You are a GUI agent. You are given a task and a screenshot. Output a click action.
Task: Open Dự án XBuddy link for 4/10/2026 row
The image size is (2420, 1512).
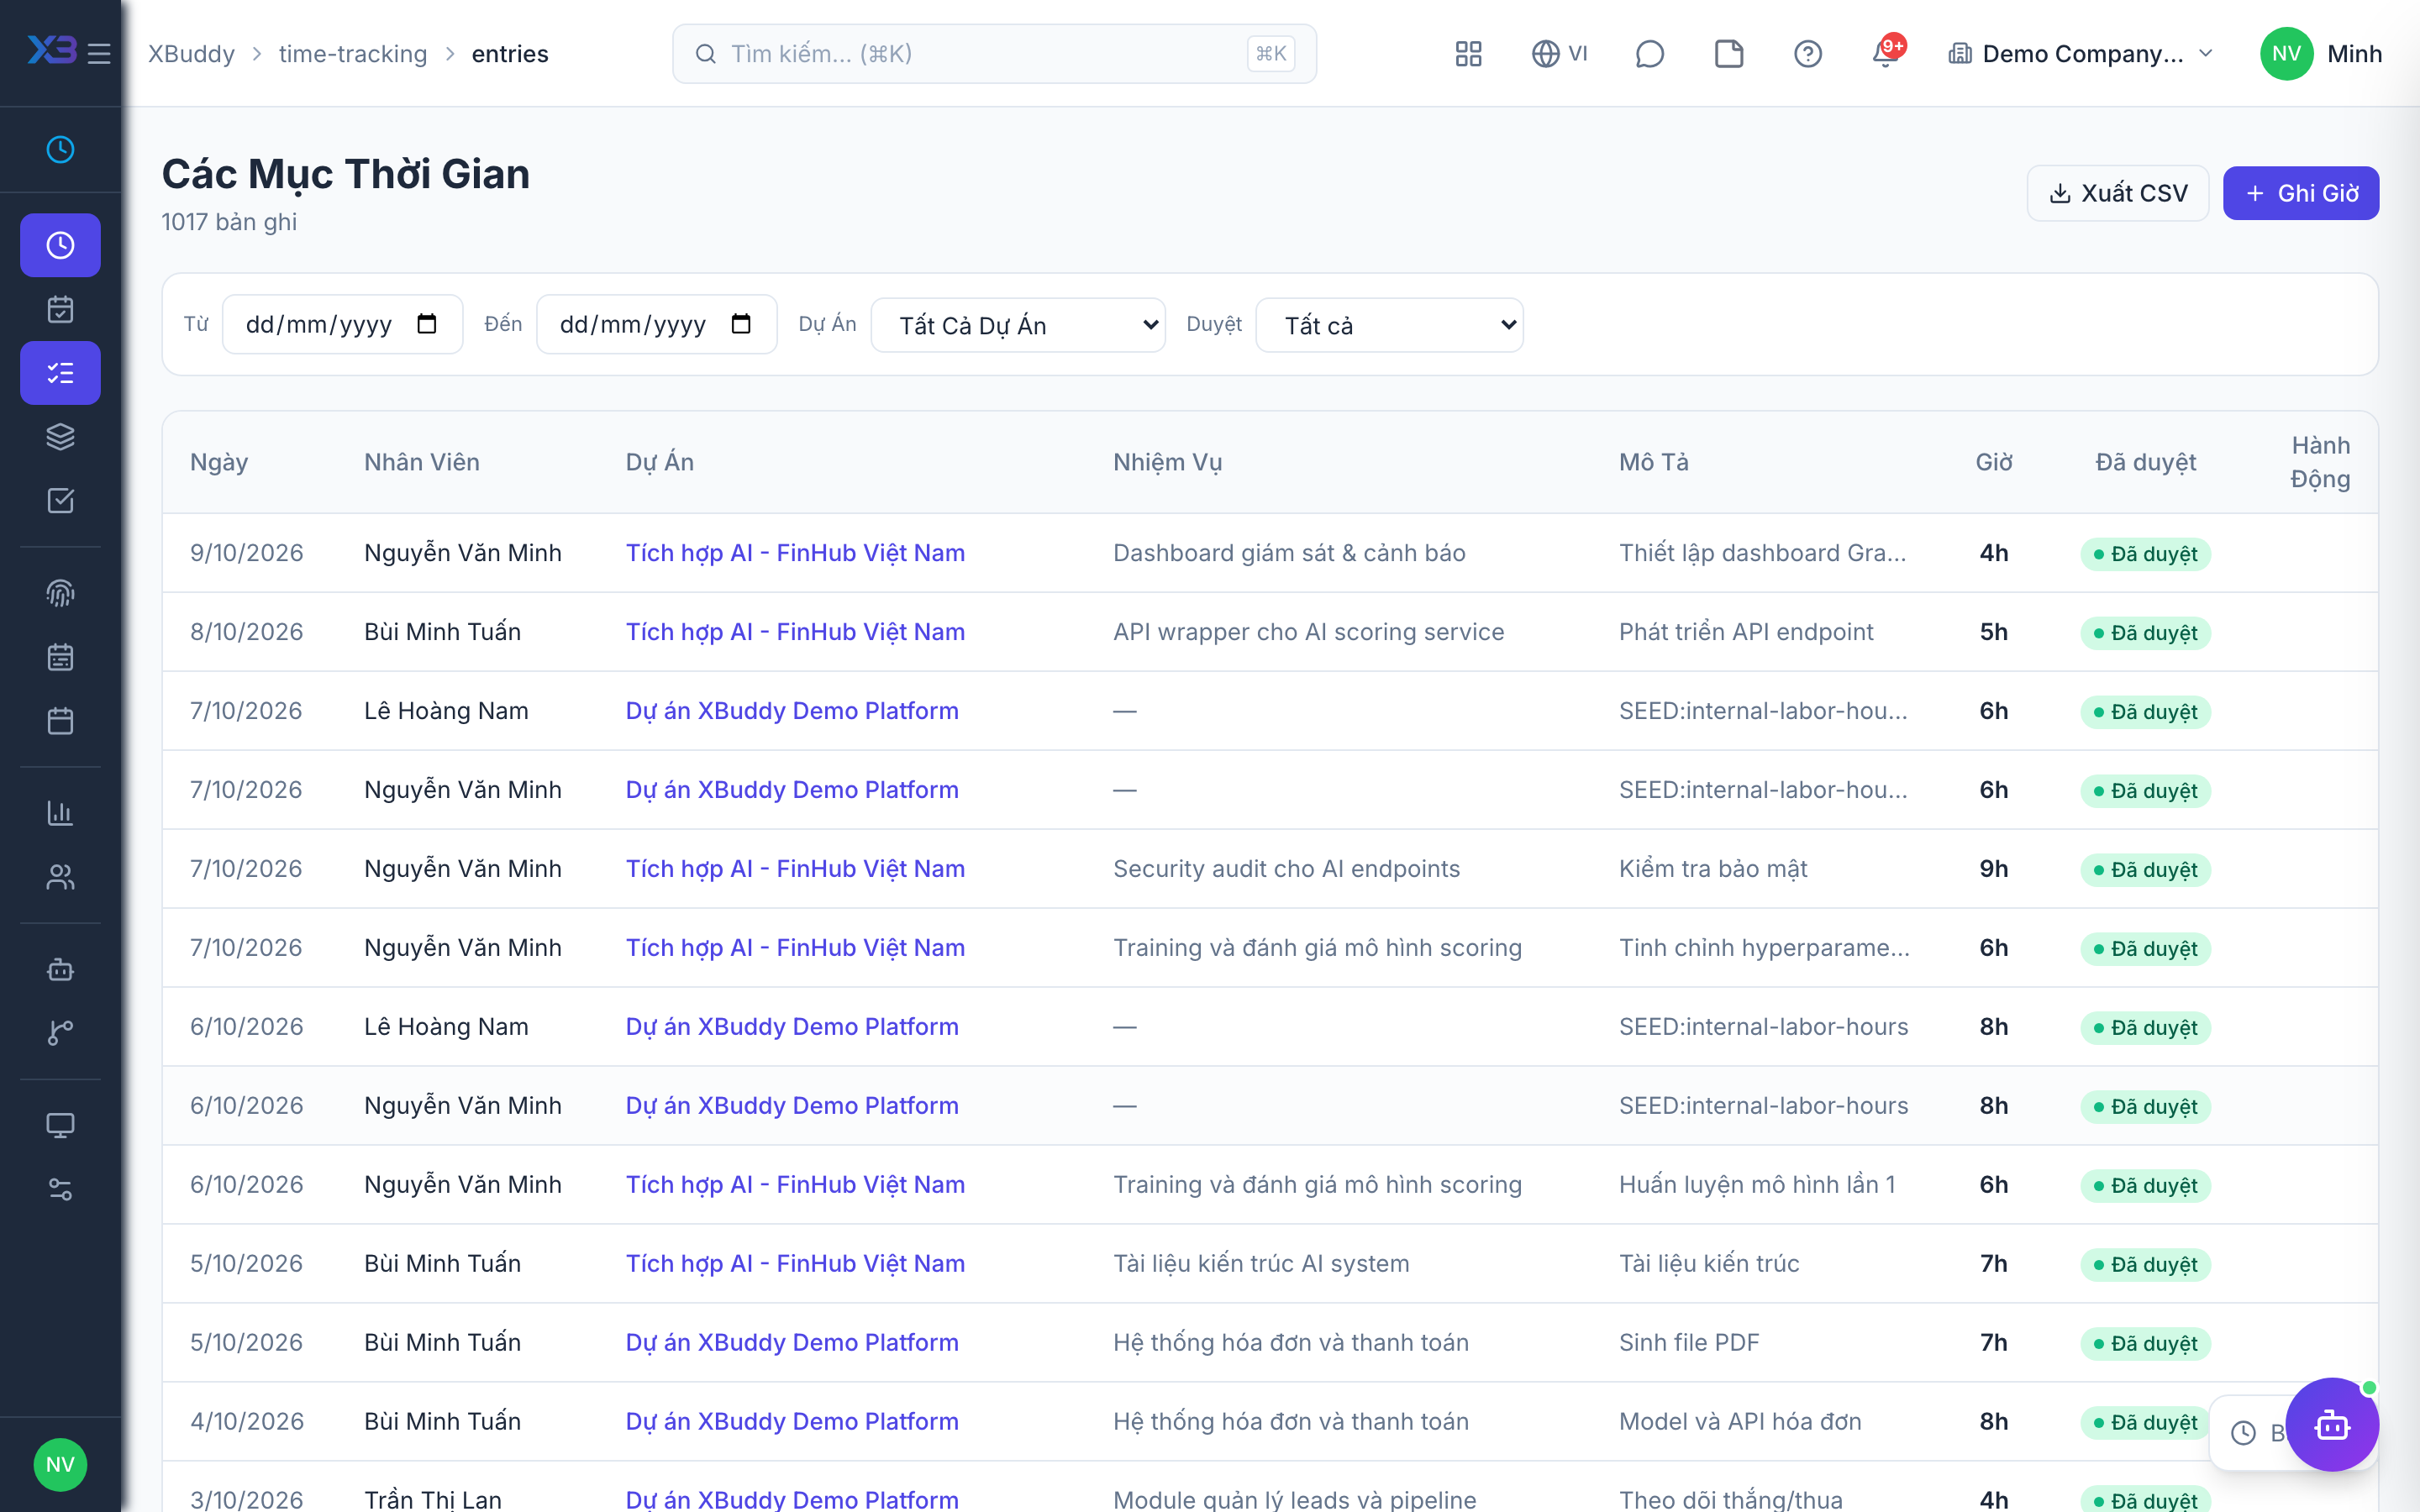(792, 1421)
